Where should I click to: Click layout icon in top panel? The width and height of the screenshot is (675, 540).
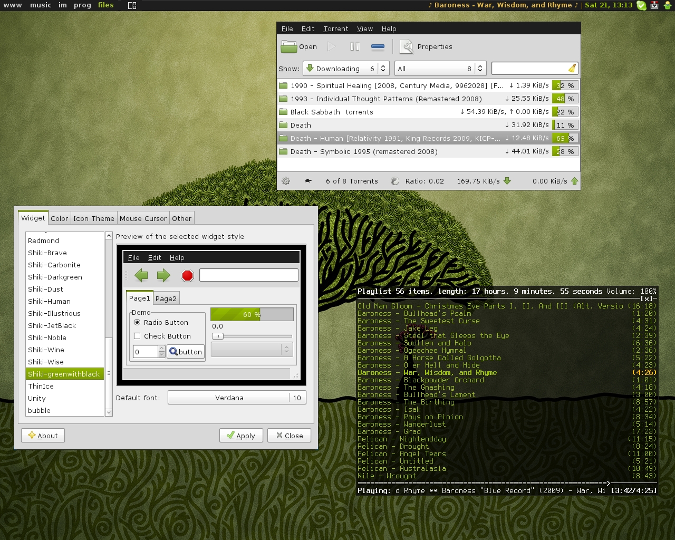click(x=132, y=5)
